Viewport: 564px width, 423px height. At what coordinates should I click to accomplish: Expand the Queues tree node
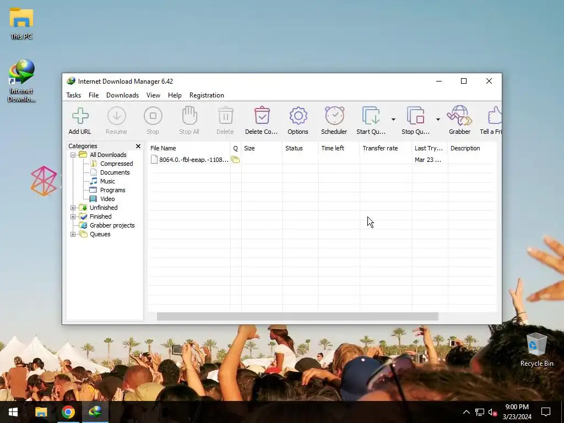coord(73,234)
